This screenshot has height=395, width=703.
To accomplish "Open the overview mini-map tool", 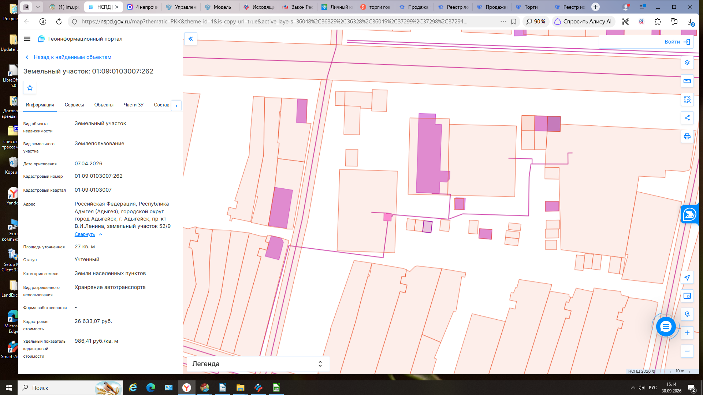I will 687,296.
